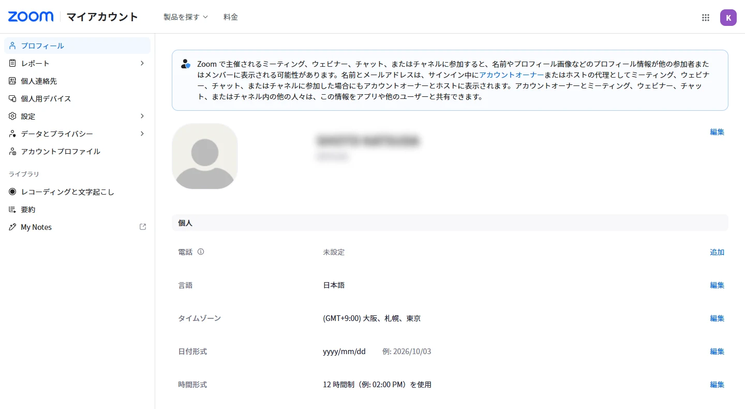Click 編集 in the 時間形式 row
This screenshot has height=409, width=745.
tap(717, 385)
